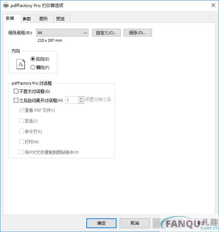Select the 纵向 portrait radio button
This screenshot has height=232, width=219.
tap(33, 59)
